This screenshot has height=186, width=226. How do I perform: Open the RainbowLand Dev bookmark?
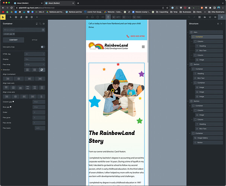74,12
